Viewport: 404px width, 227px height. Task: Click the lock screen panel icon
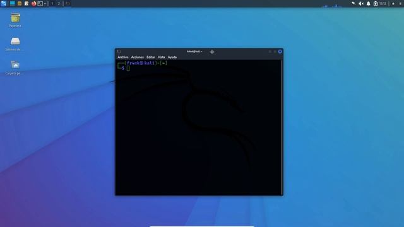click(393, 4)
